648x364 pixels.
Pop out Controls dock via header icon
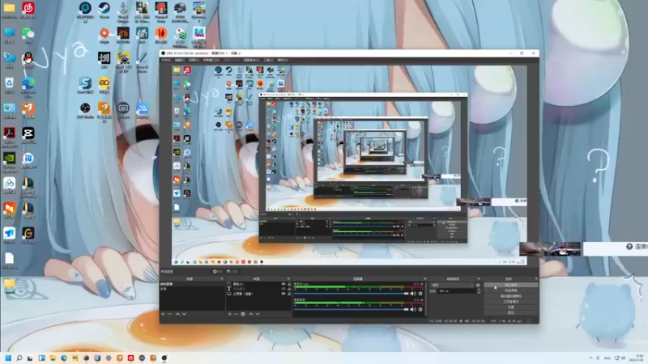(x=536, y=279)
